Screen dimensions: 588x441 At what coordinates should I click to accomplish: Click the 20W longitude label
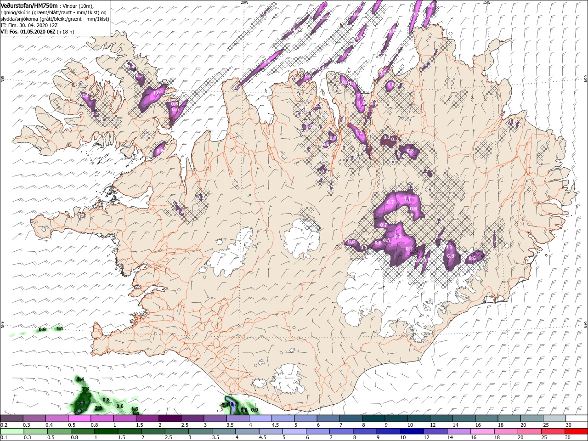(244, 2)
